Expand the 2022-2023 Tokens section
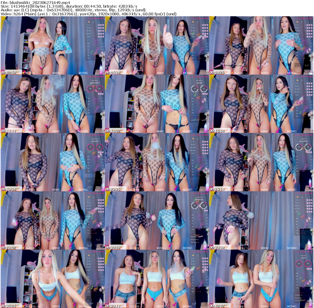Viewport: 314px width, 308px height. pos(307,70)
